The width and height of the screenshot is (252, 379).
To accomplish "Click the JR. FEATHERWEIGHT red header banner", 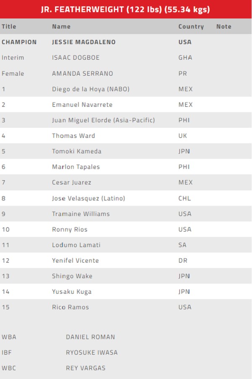I will (x=126, y=9).
